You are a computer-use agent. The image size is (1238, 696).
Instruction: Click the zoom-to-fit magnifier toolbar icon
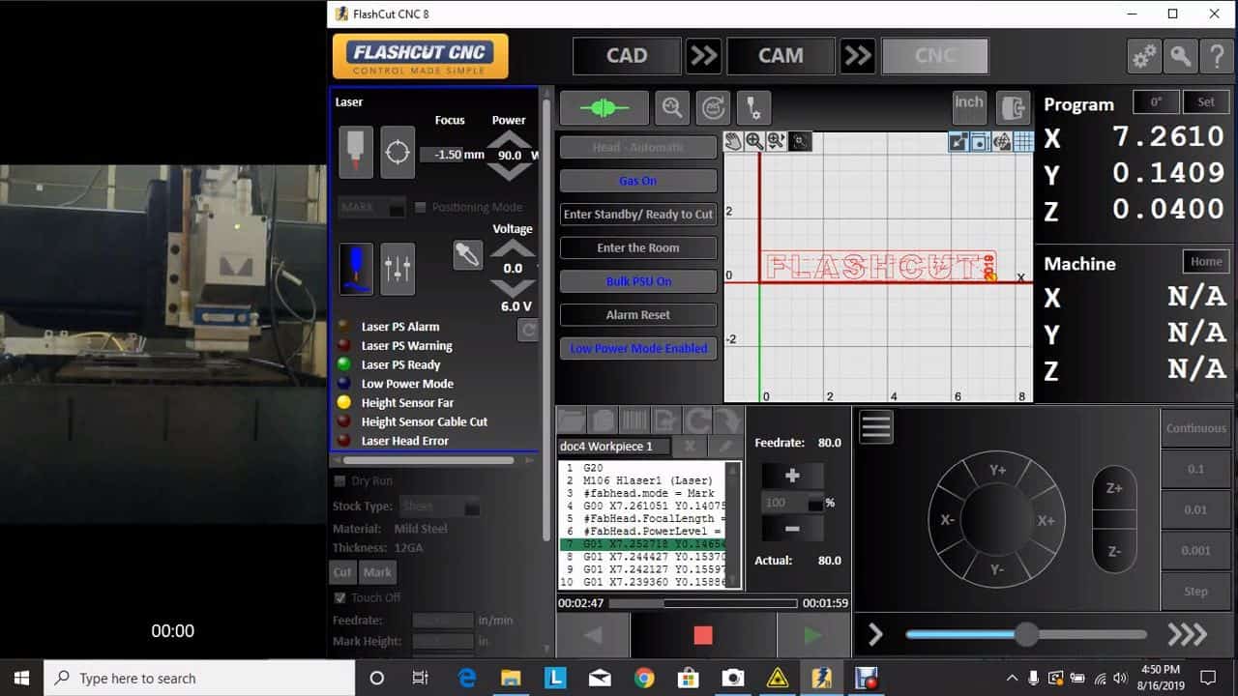click(671, 107)
